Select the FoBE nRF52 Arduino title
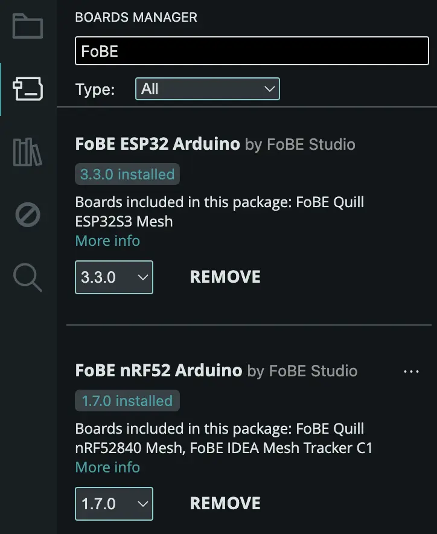Viewport: 437px width, 534px height. [x=156, y=370]
